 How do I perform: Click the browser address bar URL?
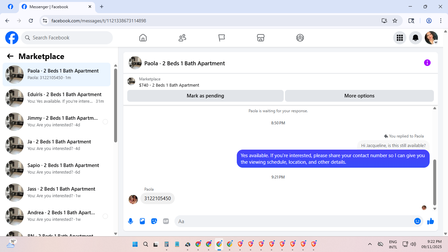[99, 21]
